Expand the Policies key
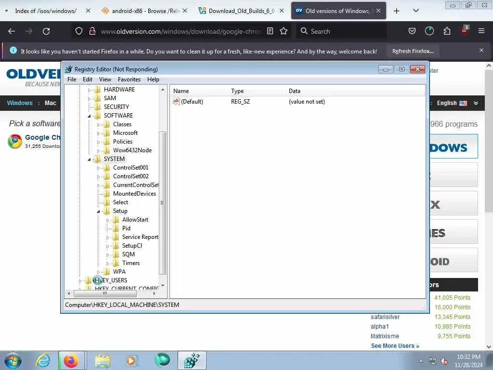The image size is (493, 370). click(x=98, y=142)
